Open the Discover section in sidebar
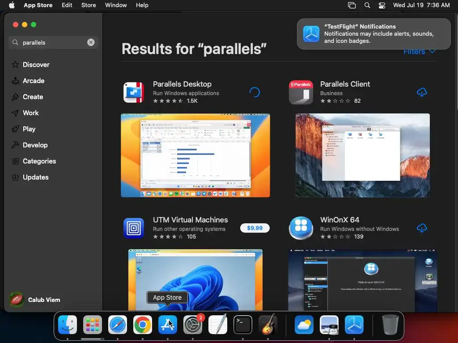This screenshot has width=458, height=343. (30, 64)
